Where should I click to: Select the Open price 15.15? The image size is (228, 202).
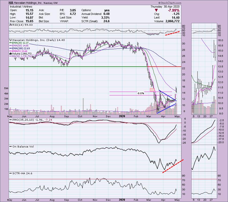click(29, 10)
